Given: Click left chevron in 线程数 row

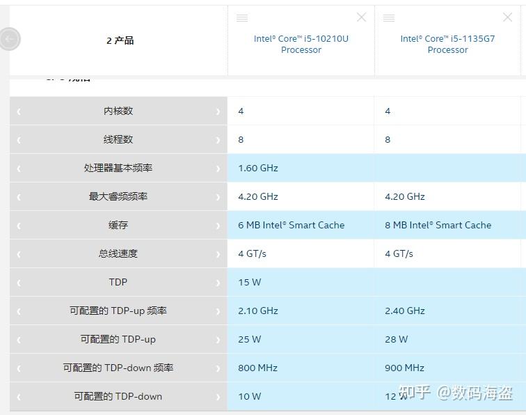Looking at the screenshot, I should pos(19,140).
